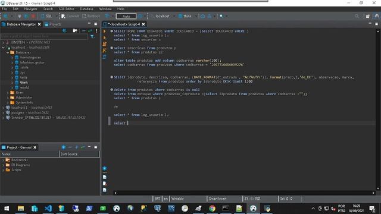Select ER Diagrams in Project panel
Screen dimensions: 381x214
[20, 165]
